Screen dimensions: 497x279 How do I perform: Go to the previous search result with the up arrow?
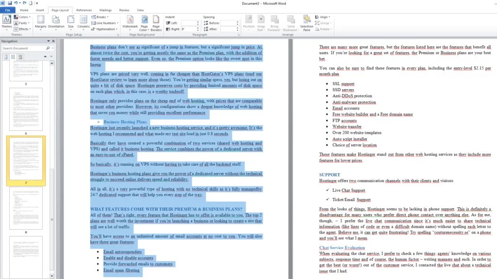click(x=45, y=57)
